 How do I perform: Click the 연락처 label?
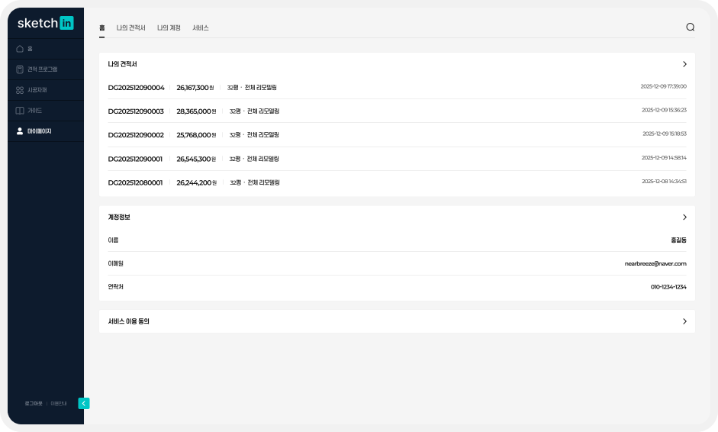click(x=115, y=287)
